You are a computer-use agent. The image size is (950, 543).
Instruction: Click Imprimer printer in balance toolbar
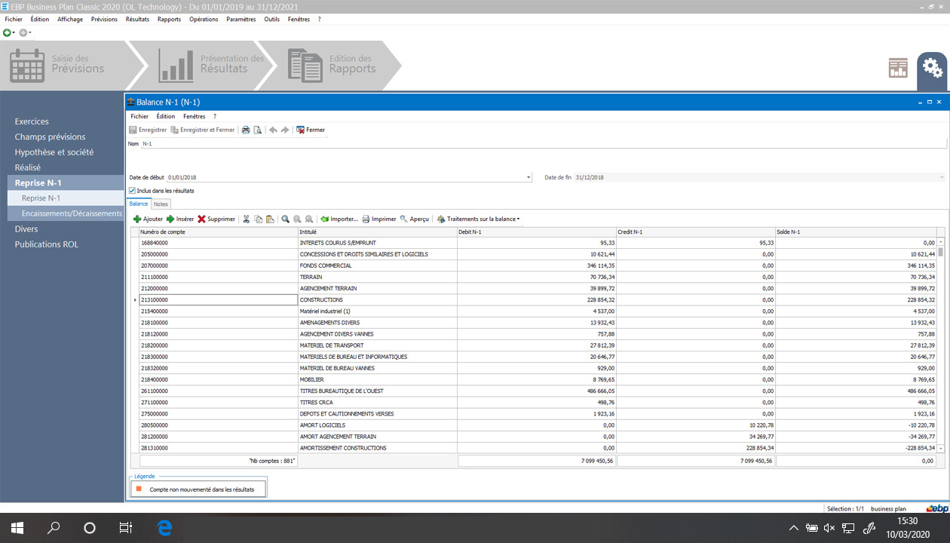point(378,219)
